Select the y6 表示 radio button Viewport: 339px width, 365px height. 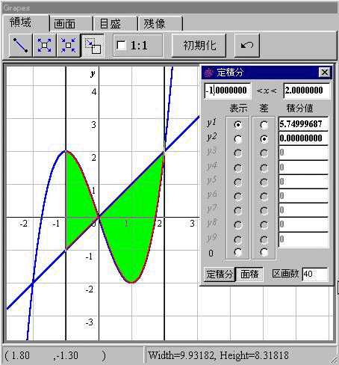pos(238,197)
